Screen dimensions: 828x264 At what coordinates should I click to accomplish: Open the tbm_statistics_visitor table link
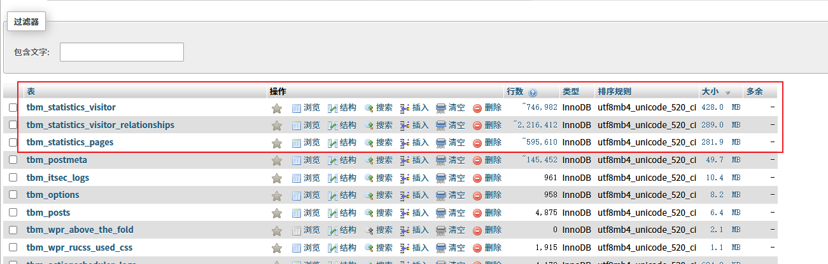click(71, 107)
